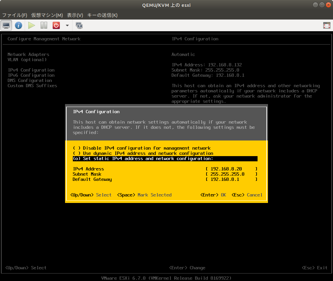Click <Up/Down> Select hint in dialog
The image size is (333, 281).
91,195
